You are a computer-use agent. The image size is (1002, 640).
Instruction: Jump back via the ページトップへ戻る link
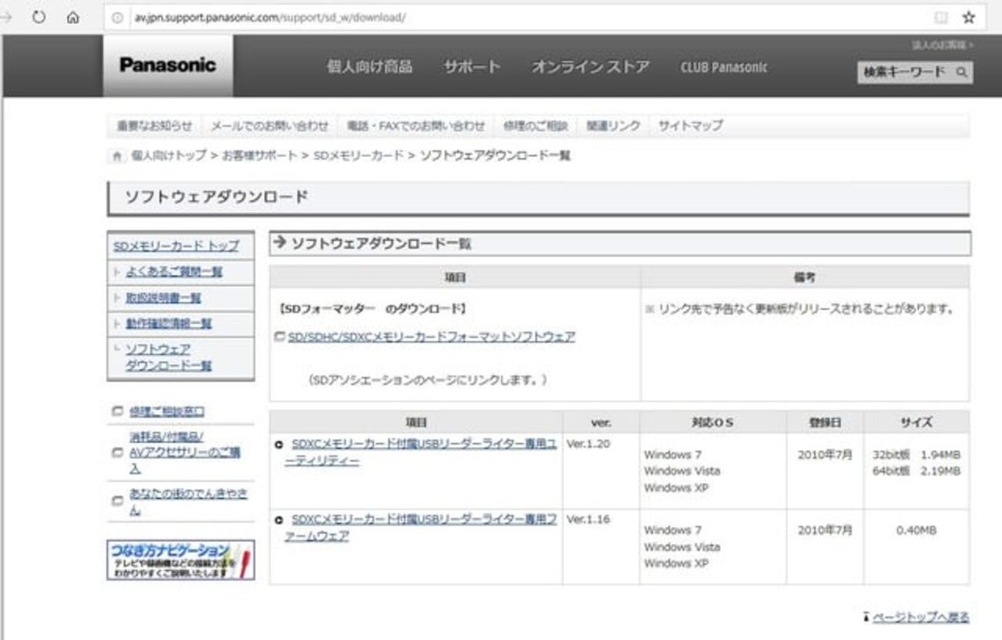(921, 617)
